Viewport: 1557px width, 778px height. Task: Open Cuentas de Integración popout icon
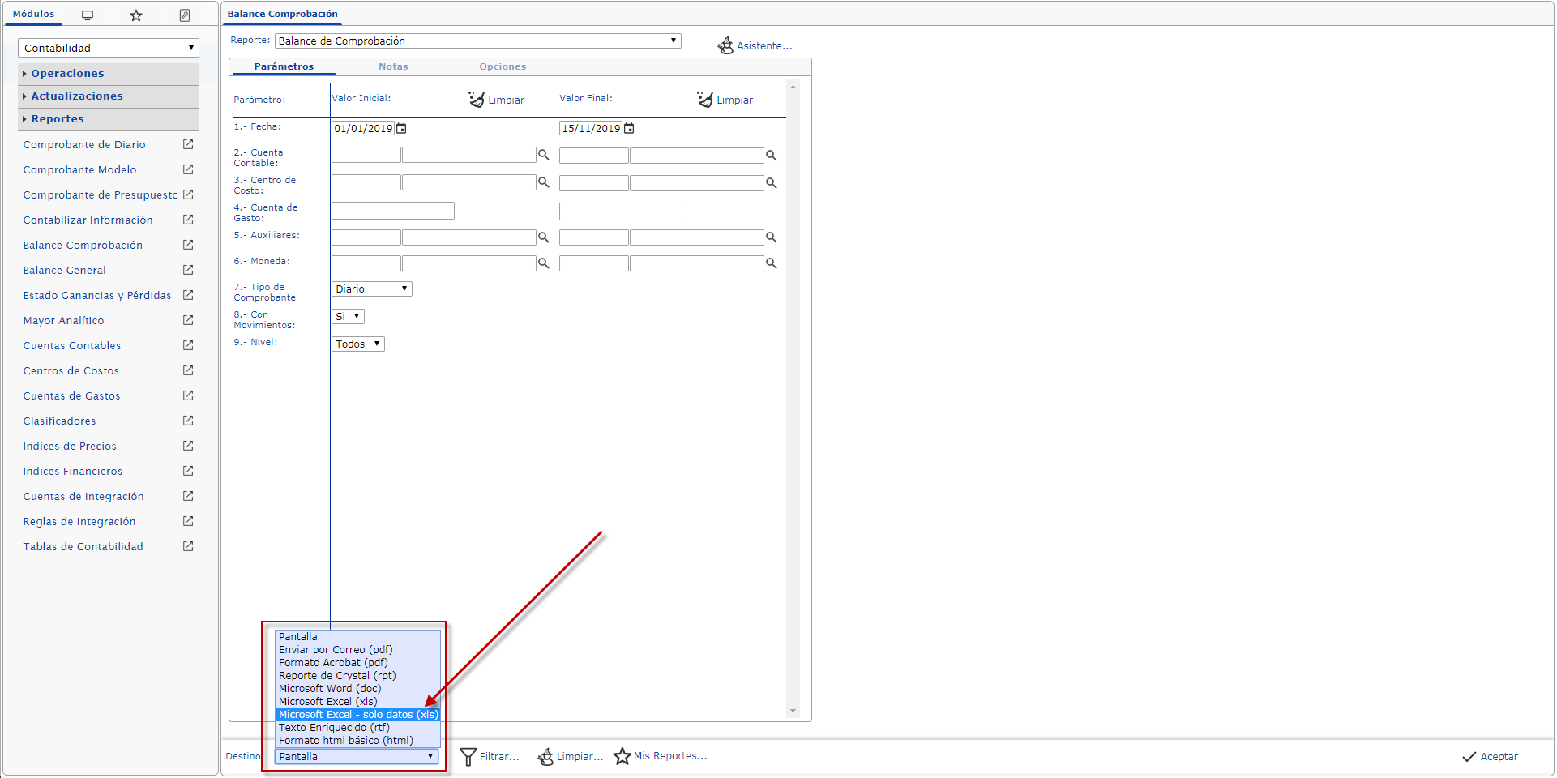tap(188, 496)
